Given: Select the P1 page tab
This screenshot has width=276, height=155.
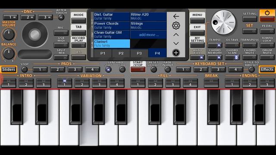Looking at the screenshot, I should (x=103, y=53).
